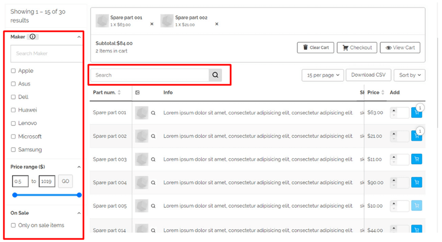442x242 pixels.
Task: Collapse the Maker filter section
Action: tap(79, 37)
